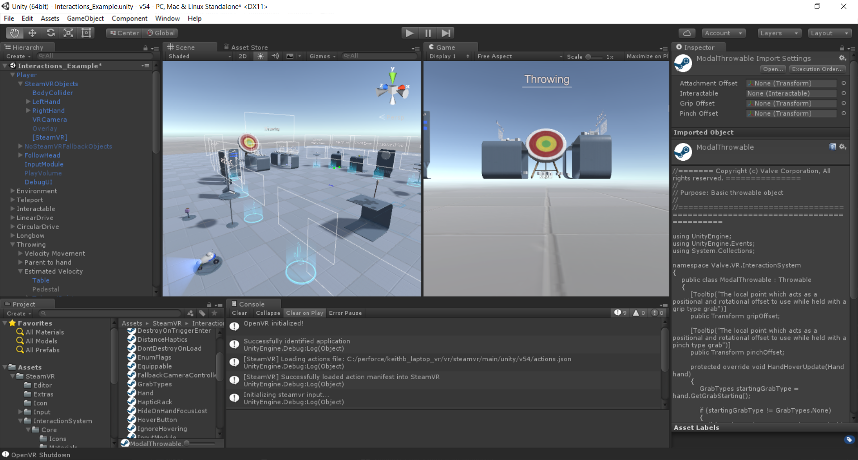This screenshot has height=460, width=858.
Task: Toggle Global rotation mode button
Action: coord(160,33)
